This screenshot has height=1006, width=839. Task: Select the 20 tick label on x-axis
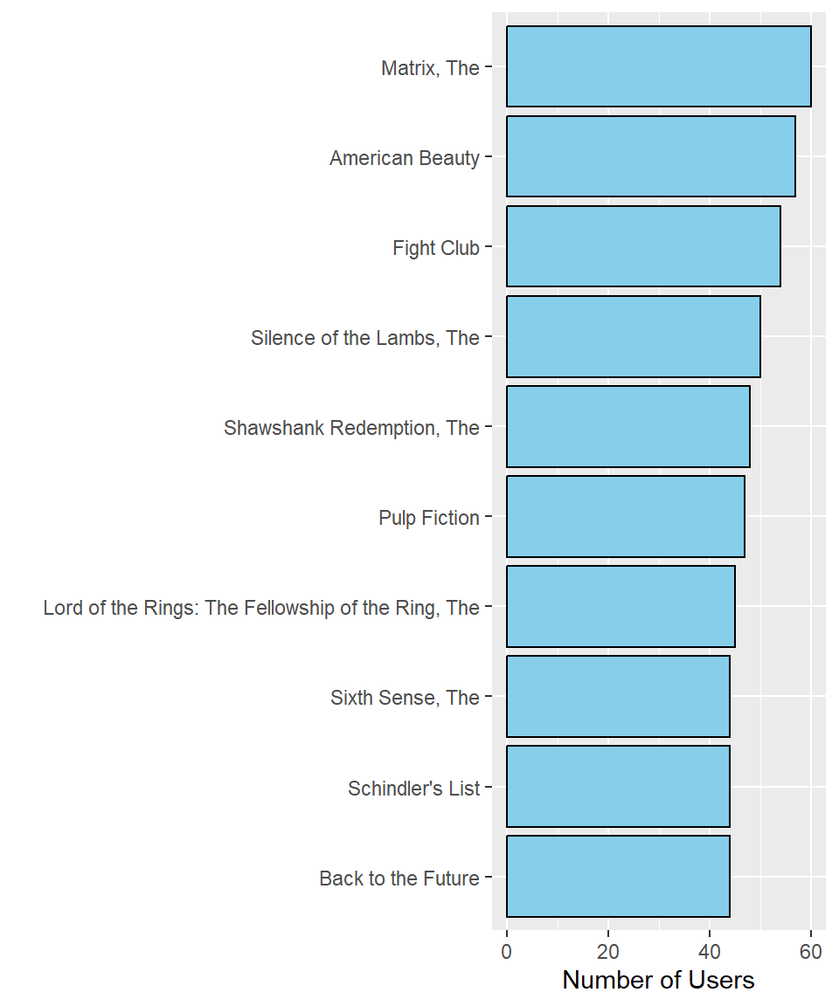608,951
